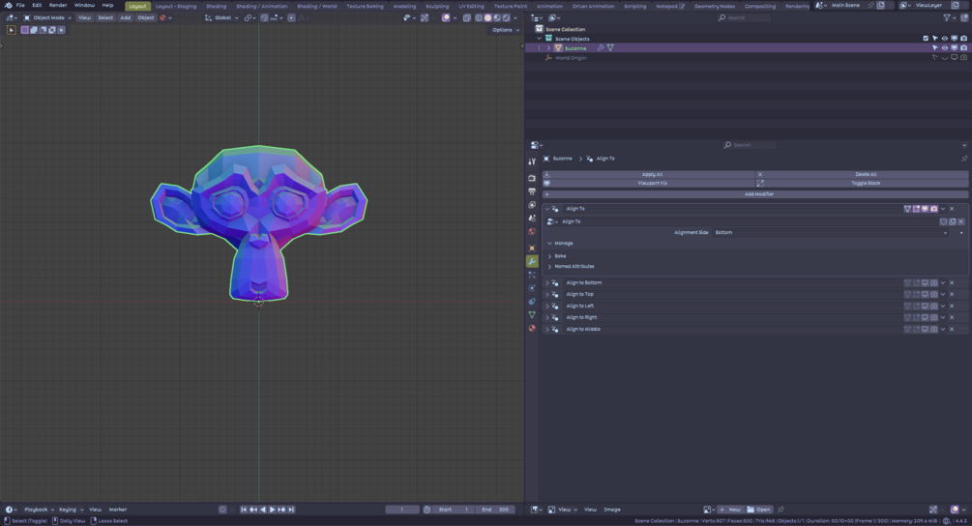Expand the Named Attributes subpanel
Viewport: 972px width, 526px height.
click(550, 267)
